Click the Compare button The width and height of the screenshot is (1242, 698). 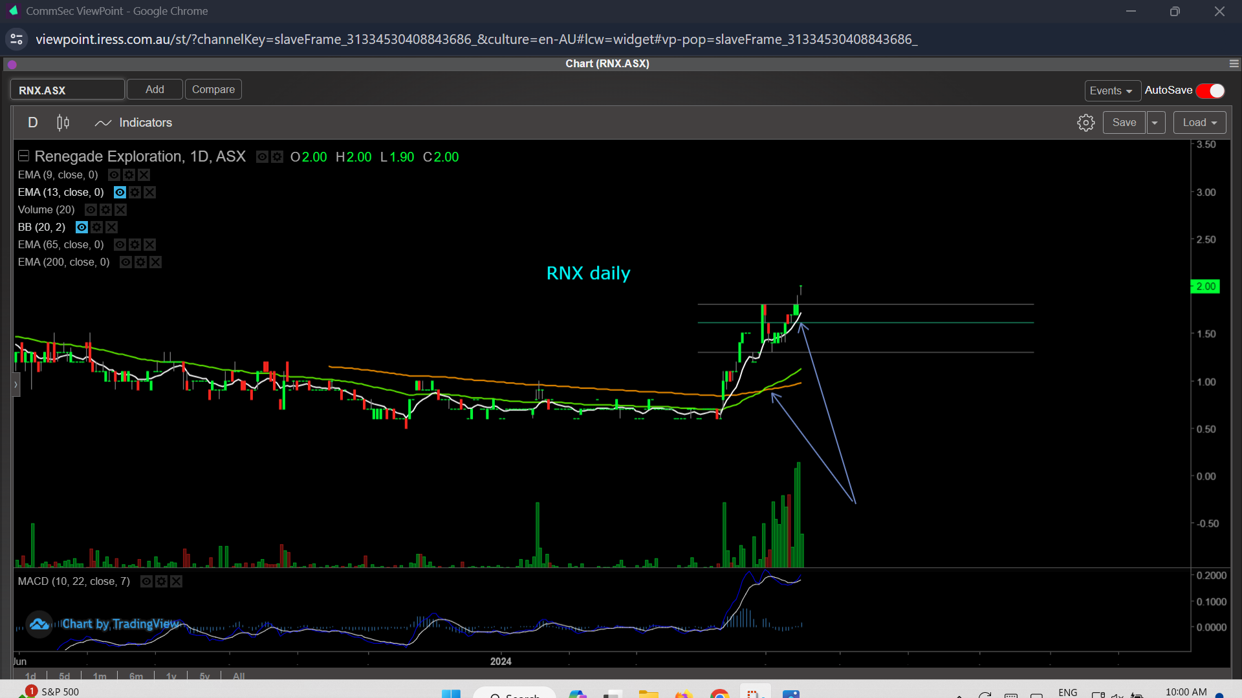click(213, 90)
